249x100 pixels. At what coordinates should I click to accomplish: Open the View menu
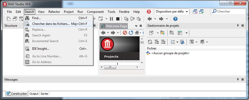41,12
